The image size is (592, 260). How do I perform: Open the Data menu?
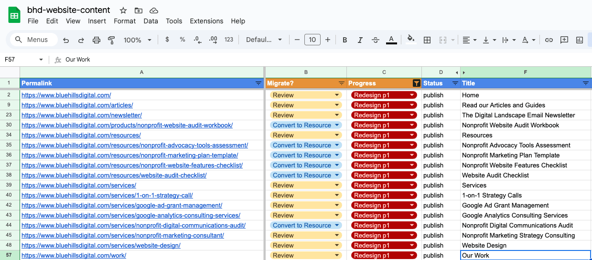[151, 21]
